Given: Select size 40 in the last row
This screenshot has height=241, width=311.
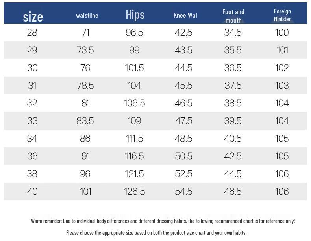Looking at the screenshot, I should tap(32, 192).
